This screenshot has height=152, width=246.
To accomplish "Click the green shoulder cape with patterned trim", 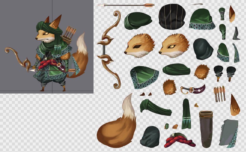I will [144, 77].
